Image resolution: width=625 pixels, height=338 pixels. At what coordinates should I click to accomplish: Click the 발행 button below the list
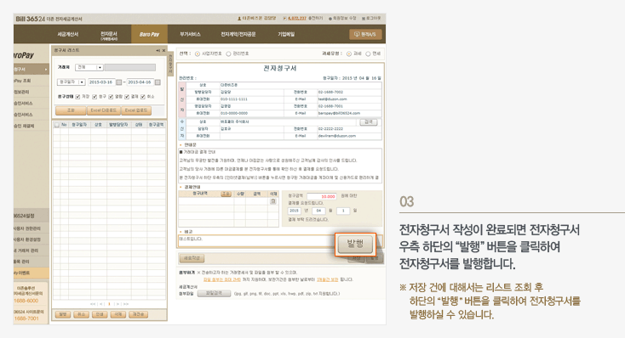[62, 314]
